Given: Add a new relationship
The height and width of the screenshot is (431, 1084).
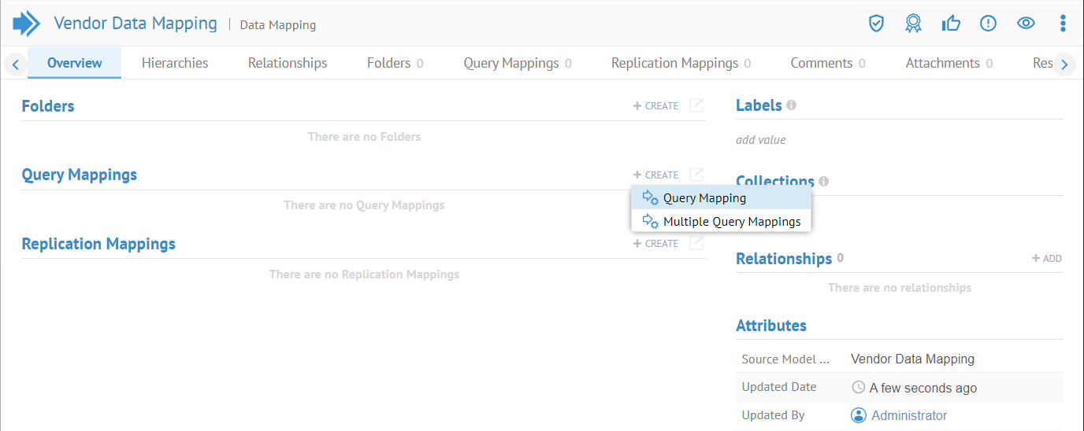Looking at the screenshot, I should pyautogui.click(x=1047, y=259).
